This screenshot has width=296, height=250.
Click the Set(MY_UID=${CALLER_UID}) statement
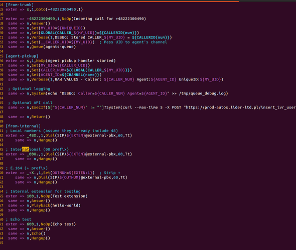[60, 65]
